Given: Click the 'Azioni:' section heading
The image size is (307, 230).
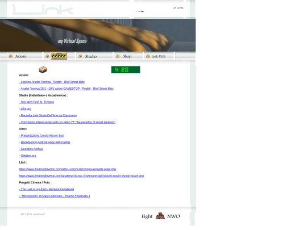Looking at the screenshot, I should click(x=24, y=75).
